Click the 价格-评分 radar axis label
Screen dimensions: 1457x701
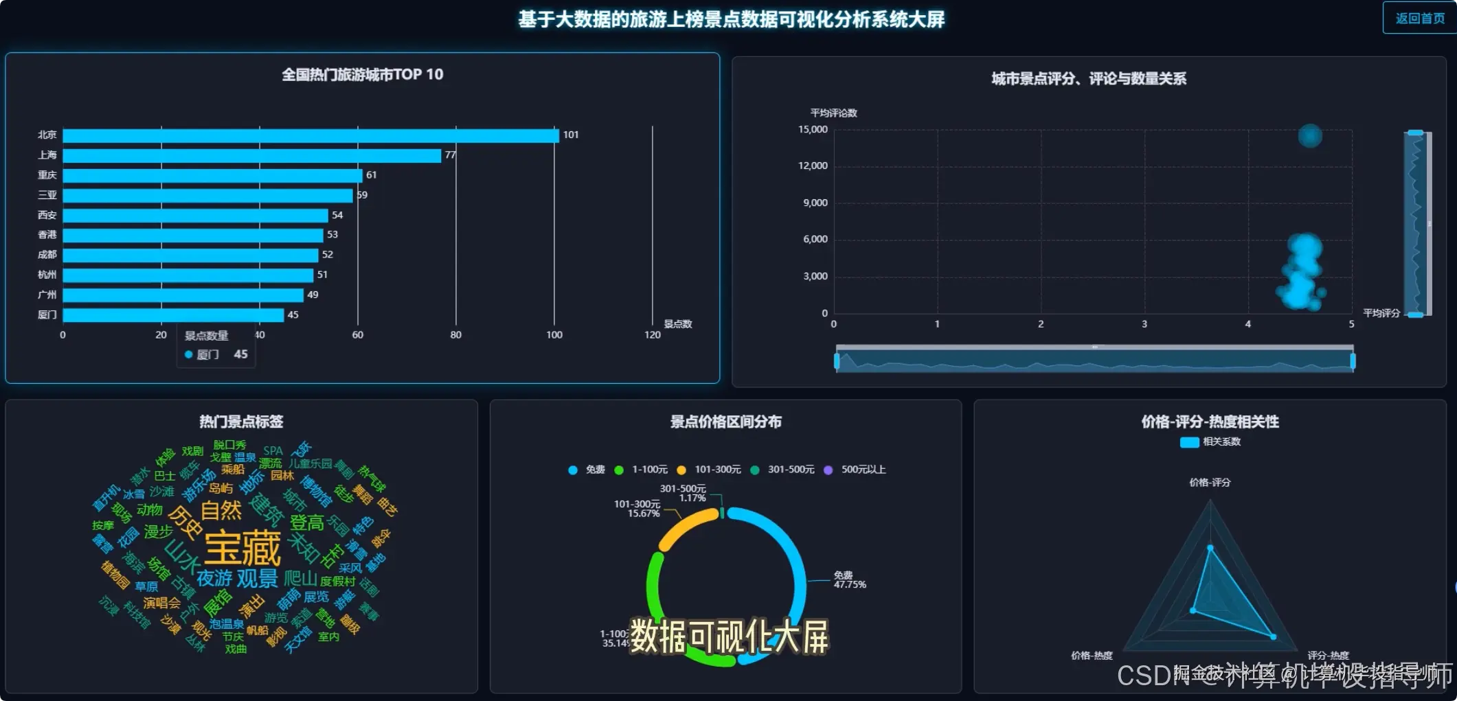(x=1210, y=483)
